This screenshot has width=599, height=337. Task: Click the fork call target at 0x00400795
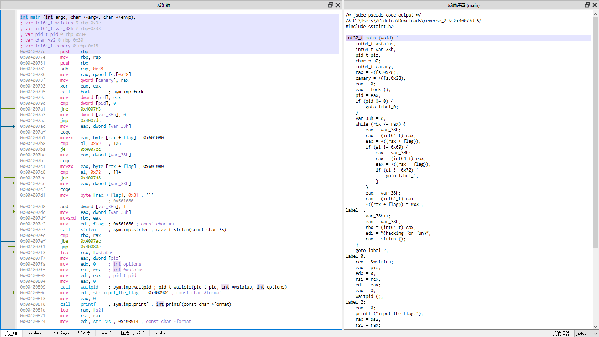click(86, 92)
